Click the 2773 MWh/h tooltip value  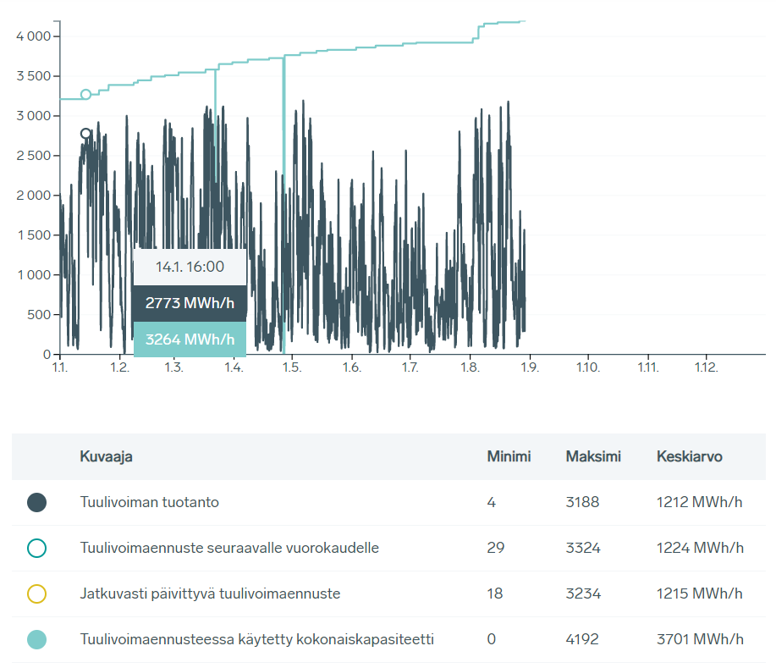tap(190, 303)
